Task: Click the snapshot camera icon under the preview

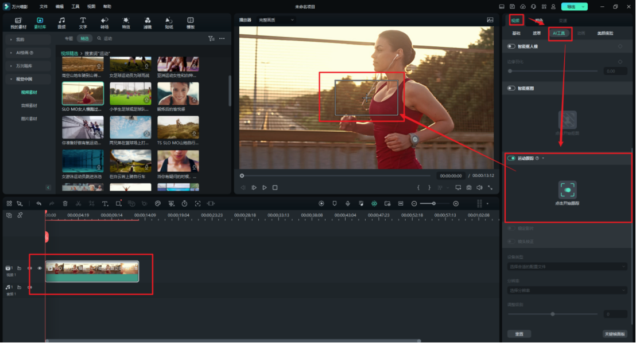Action: 469,187
